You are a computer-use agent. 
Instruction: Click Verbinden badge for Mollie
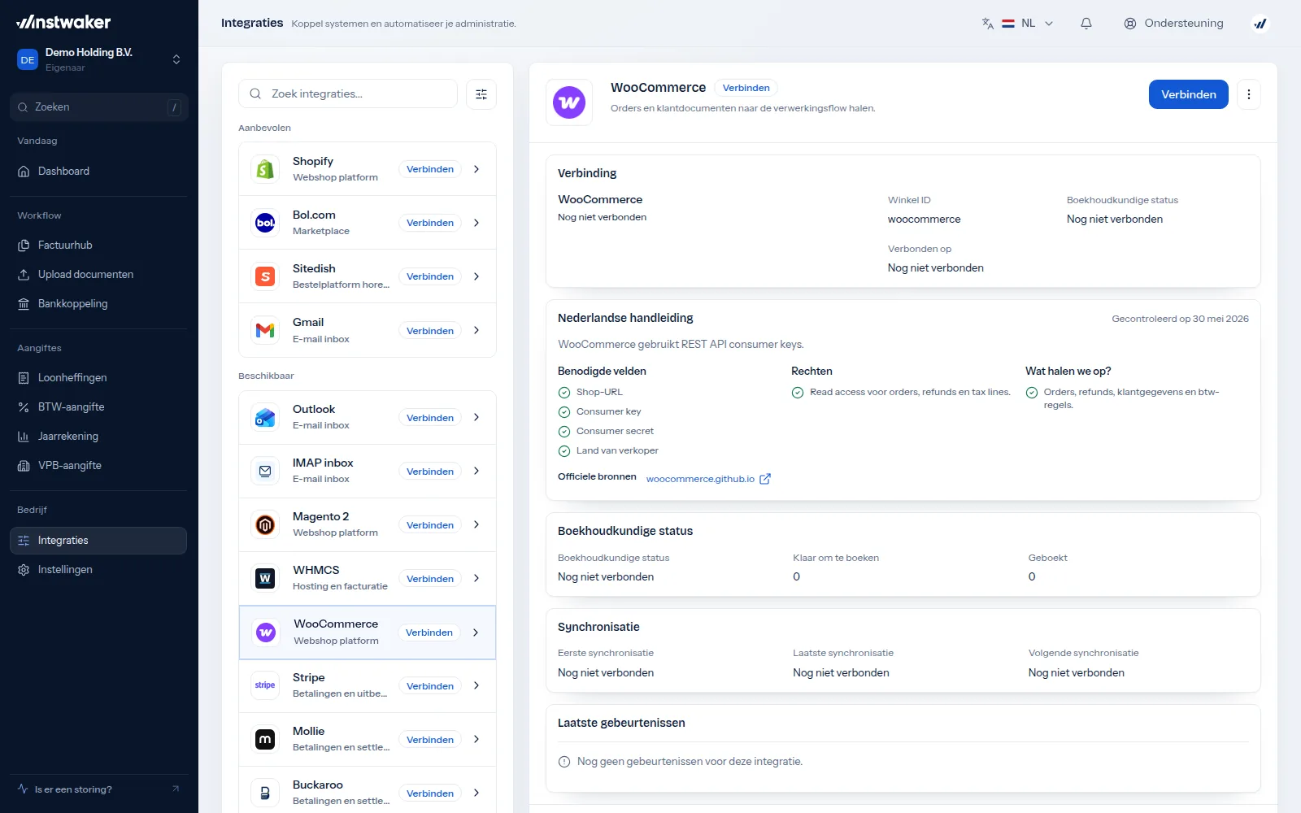(x=430, y=740)
